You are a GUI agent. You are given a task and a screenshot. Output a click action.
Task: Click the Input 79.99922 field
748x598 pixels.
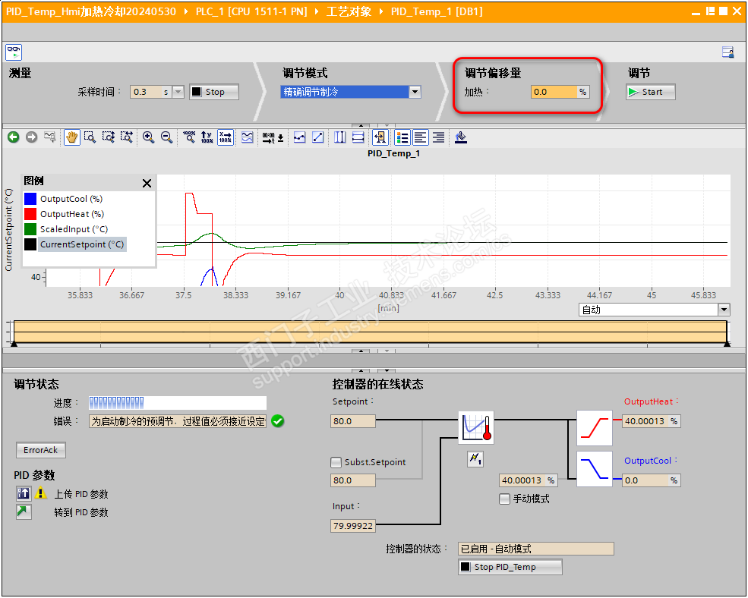[x=352, y=525]
